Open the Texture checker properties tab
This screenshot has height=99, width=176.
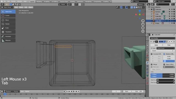tap(147, 83)
